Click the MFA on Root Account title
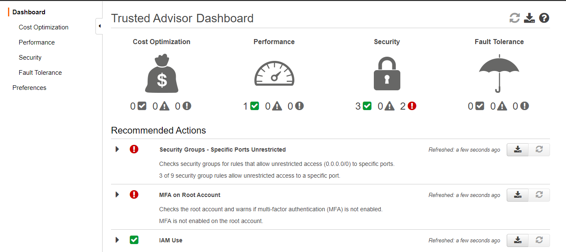The image size is (566, 252). (x=190, y=195)
